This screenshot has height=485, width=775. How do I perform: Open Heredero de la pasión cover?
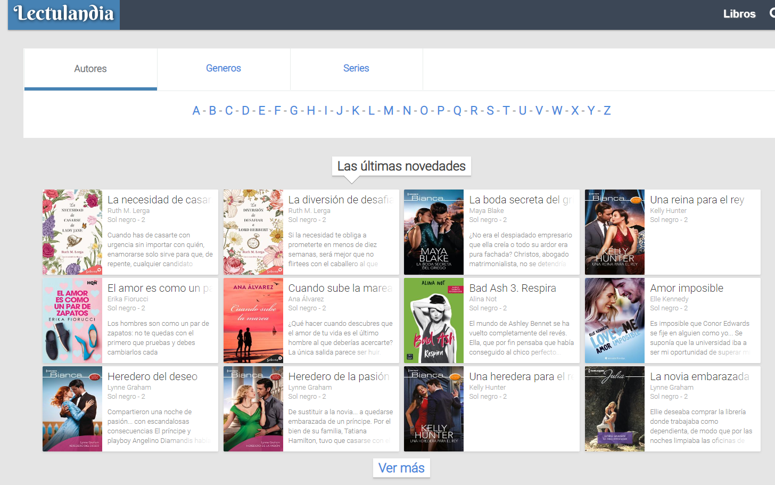tap(253, 409)
